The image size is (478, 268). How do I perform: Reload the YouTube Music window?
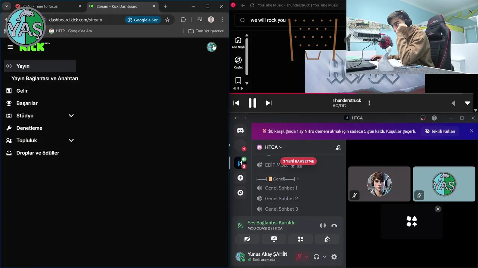click(x=252, y=5)
